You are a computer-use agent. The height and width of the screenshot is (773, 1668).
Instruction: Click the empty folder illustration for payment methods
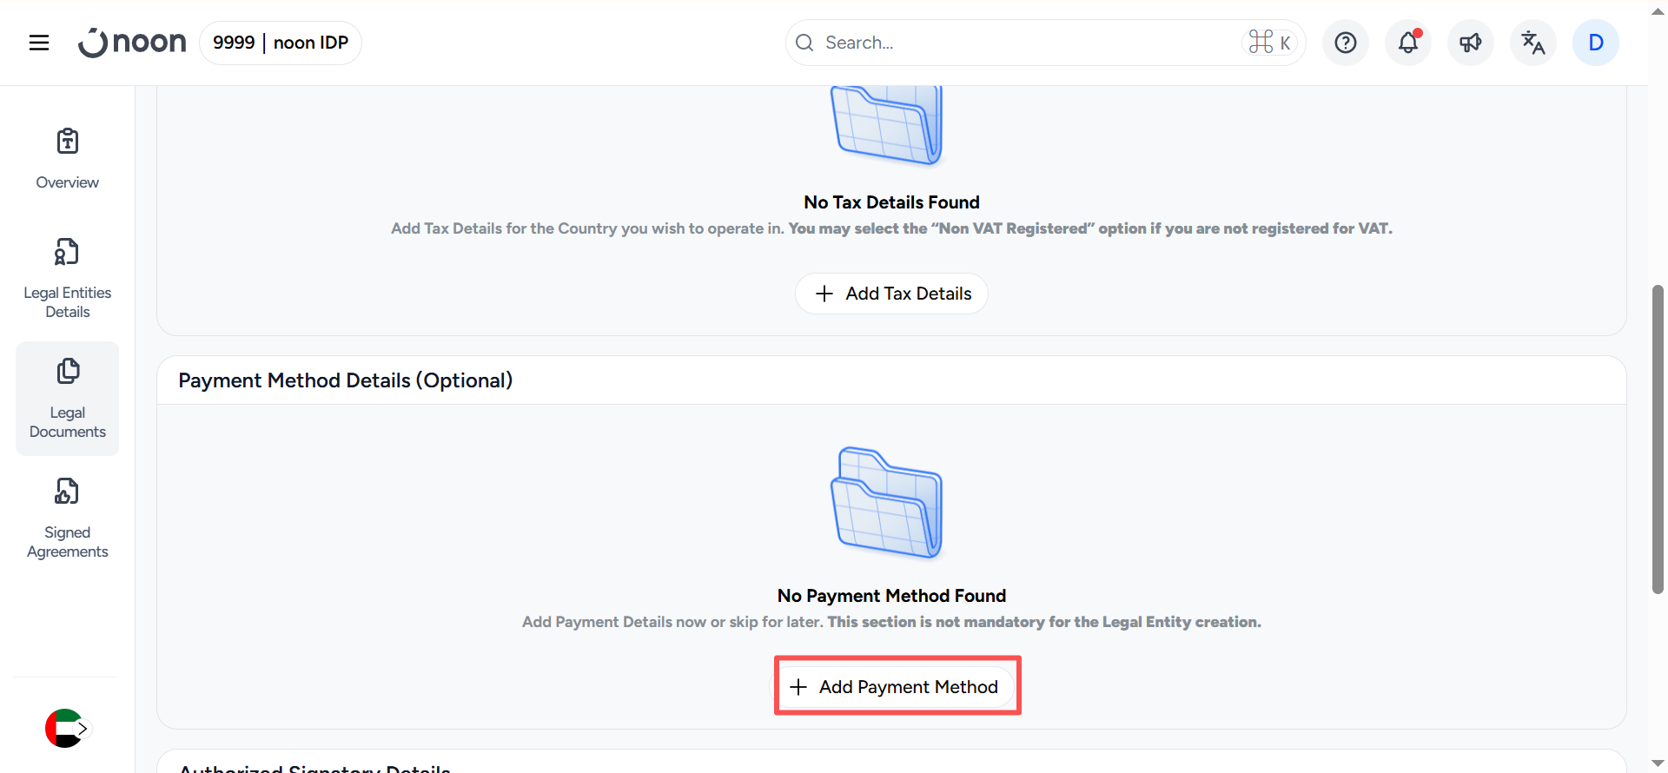[887, 502]
